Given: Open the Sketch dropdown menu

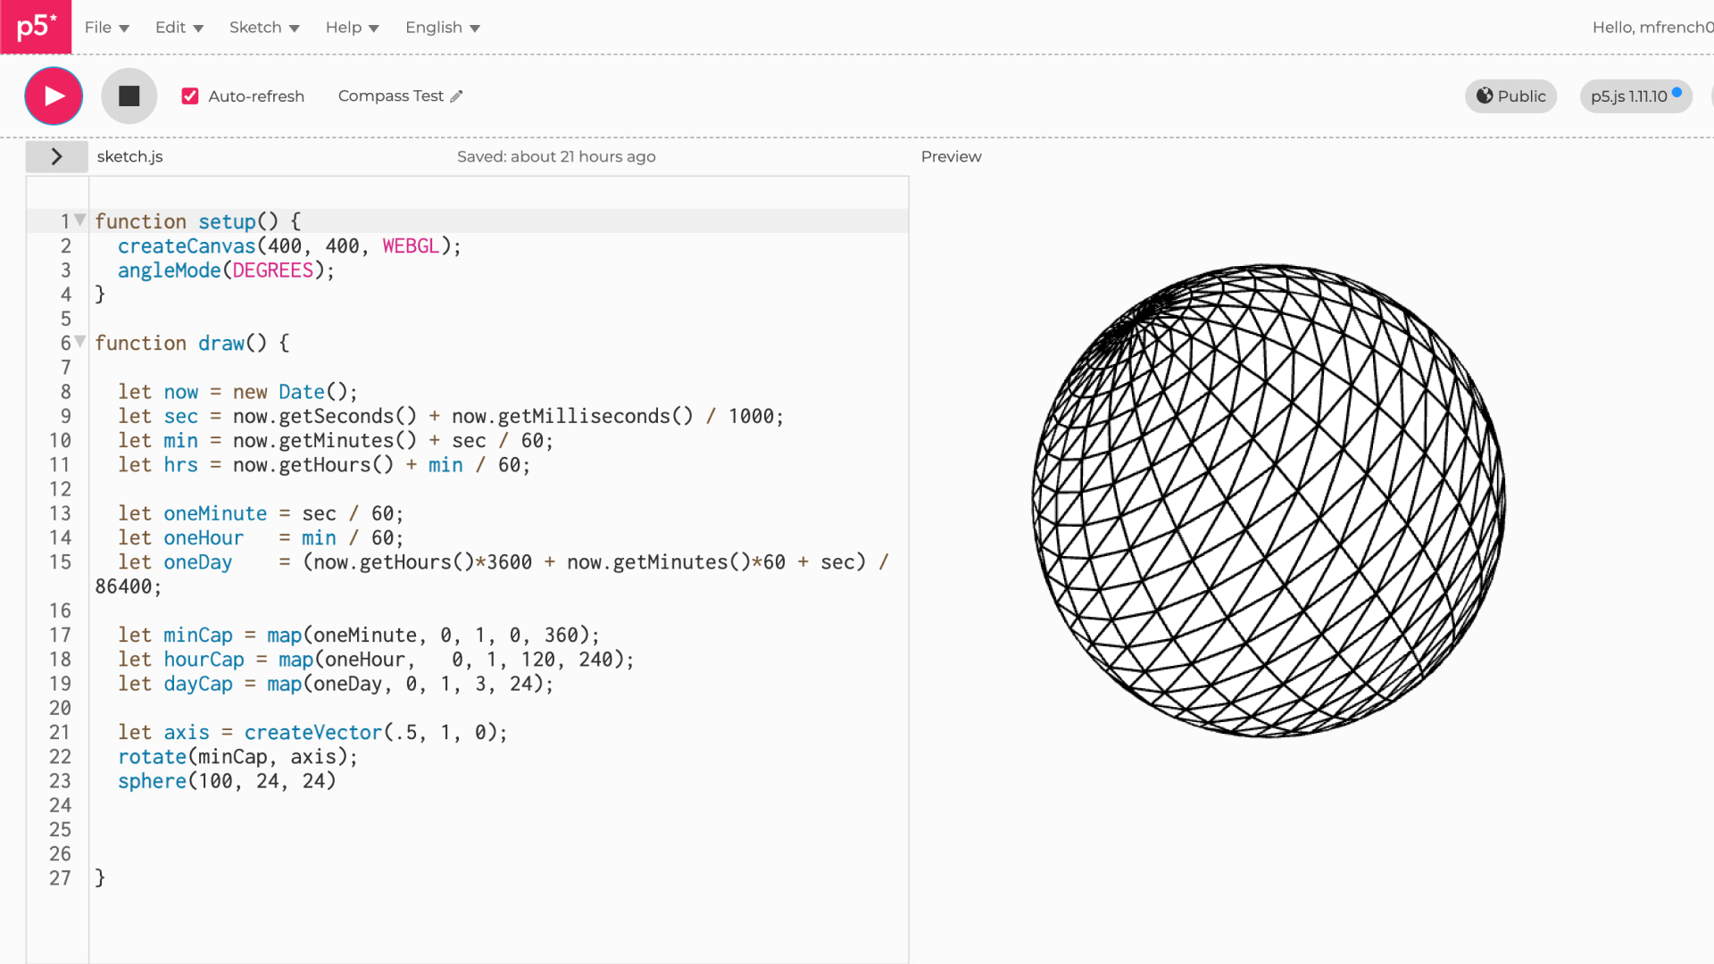Looking at the screenshot, I should pos(264,28).
